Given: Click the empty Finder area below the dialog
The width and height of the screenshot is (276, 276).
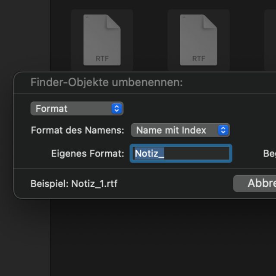Looking at the screenshot, I should (164, 237).
